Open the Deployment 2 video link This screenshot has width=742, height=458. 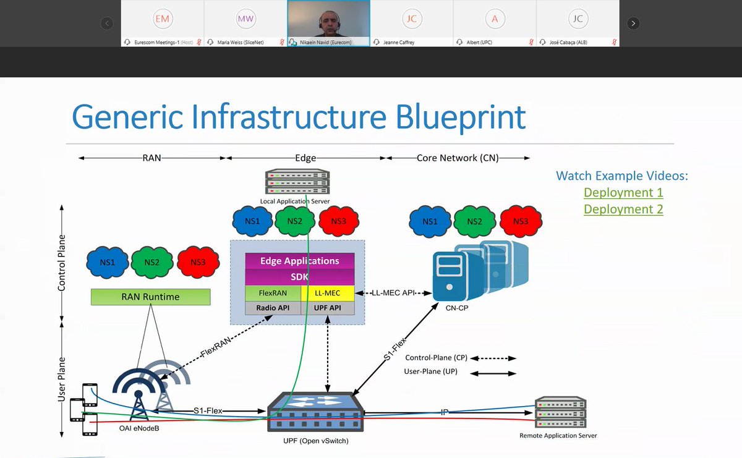[x=623, y=209]
